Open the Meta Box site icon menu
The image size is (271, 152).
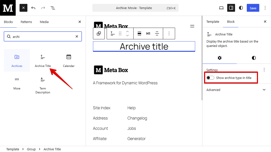coord(8,8)
